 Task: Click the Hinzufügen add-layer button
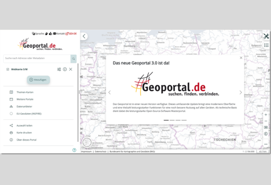[39, 80]
